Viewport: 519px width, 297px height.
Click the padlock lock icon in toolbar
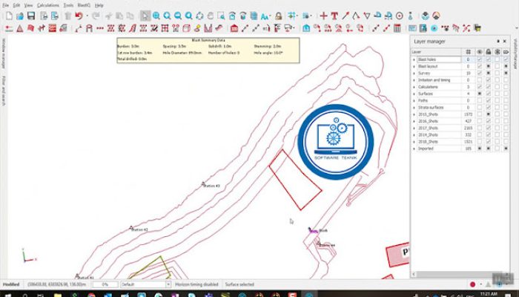[x=278, y=16]
